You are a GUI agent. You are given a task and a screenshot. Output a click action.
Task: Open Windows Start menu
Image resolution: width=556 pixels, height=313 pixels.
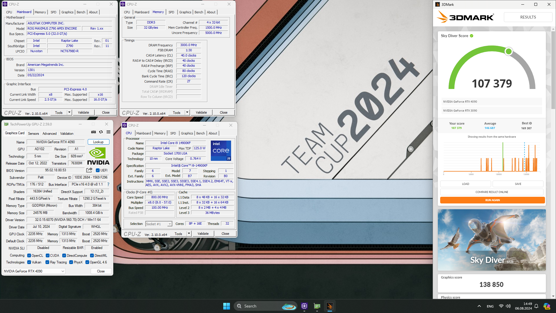coord(226,306)
